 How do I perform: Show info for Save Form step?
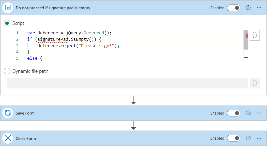coord(248,113)
